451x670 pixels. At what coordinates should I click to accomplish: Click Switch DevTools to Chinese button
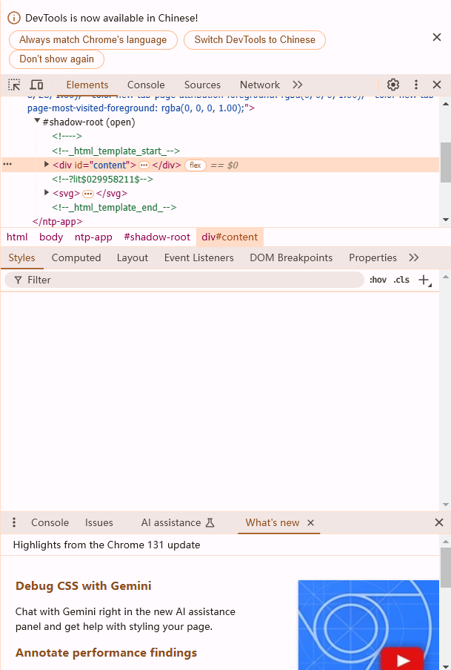point(255,40)
